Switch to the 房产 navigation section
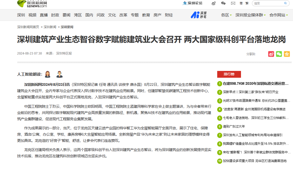 157,15
